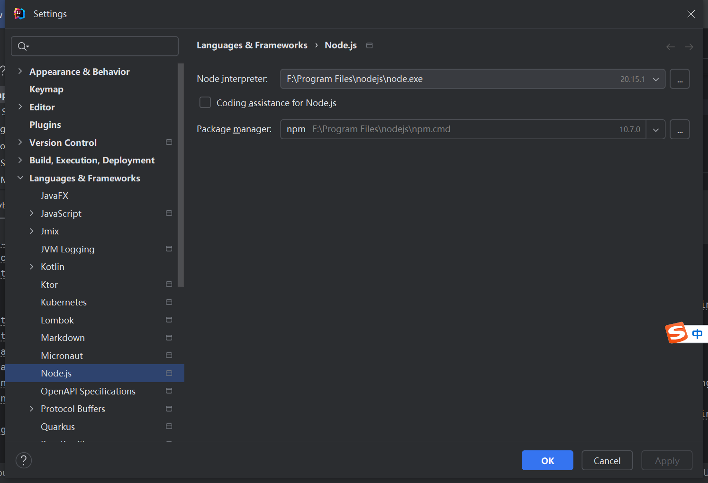The height and width of the screenshot is (483, 708).
Task: Expand the Version Control section
Action: point(20,142)
